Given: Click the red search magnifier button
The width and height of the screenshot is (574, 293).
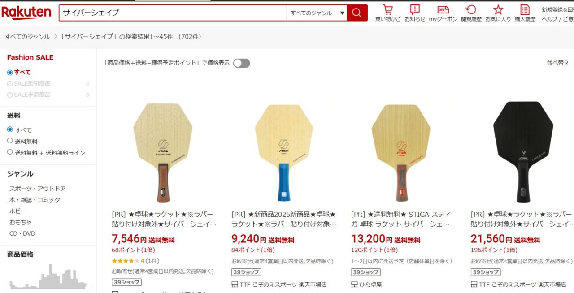Looking at the screenshot, I should (x=357, y=13).
